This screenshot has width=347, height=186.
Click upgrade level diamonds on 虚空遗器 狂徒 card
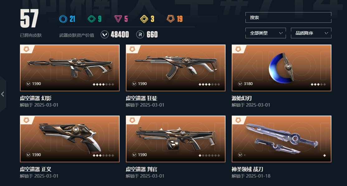pyautogui.click(x=209, y=84)
